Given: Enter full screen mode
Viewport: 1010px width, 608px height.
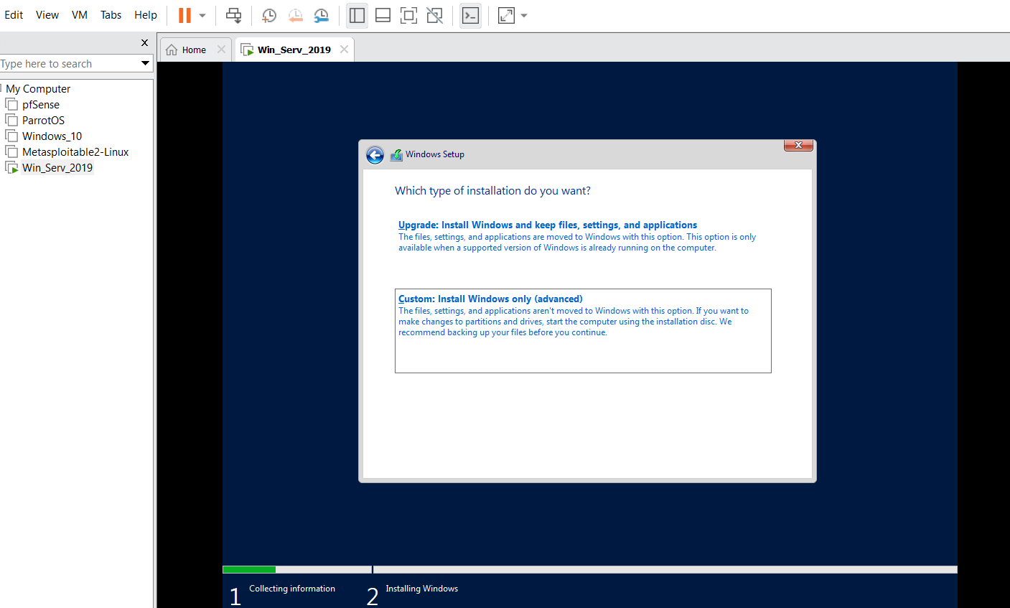Looking at the screenshot, I should pos(408,15).
